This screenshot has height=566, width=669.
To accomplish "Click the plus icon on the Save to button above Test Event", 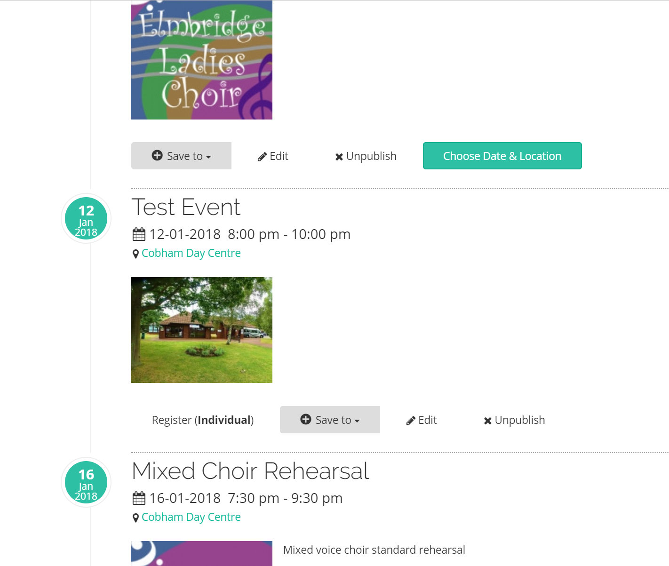I will [x=157, y=155].
